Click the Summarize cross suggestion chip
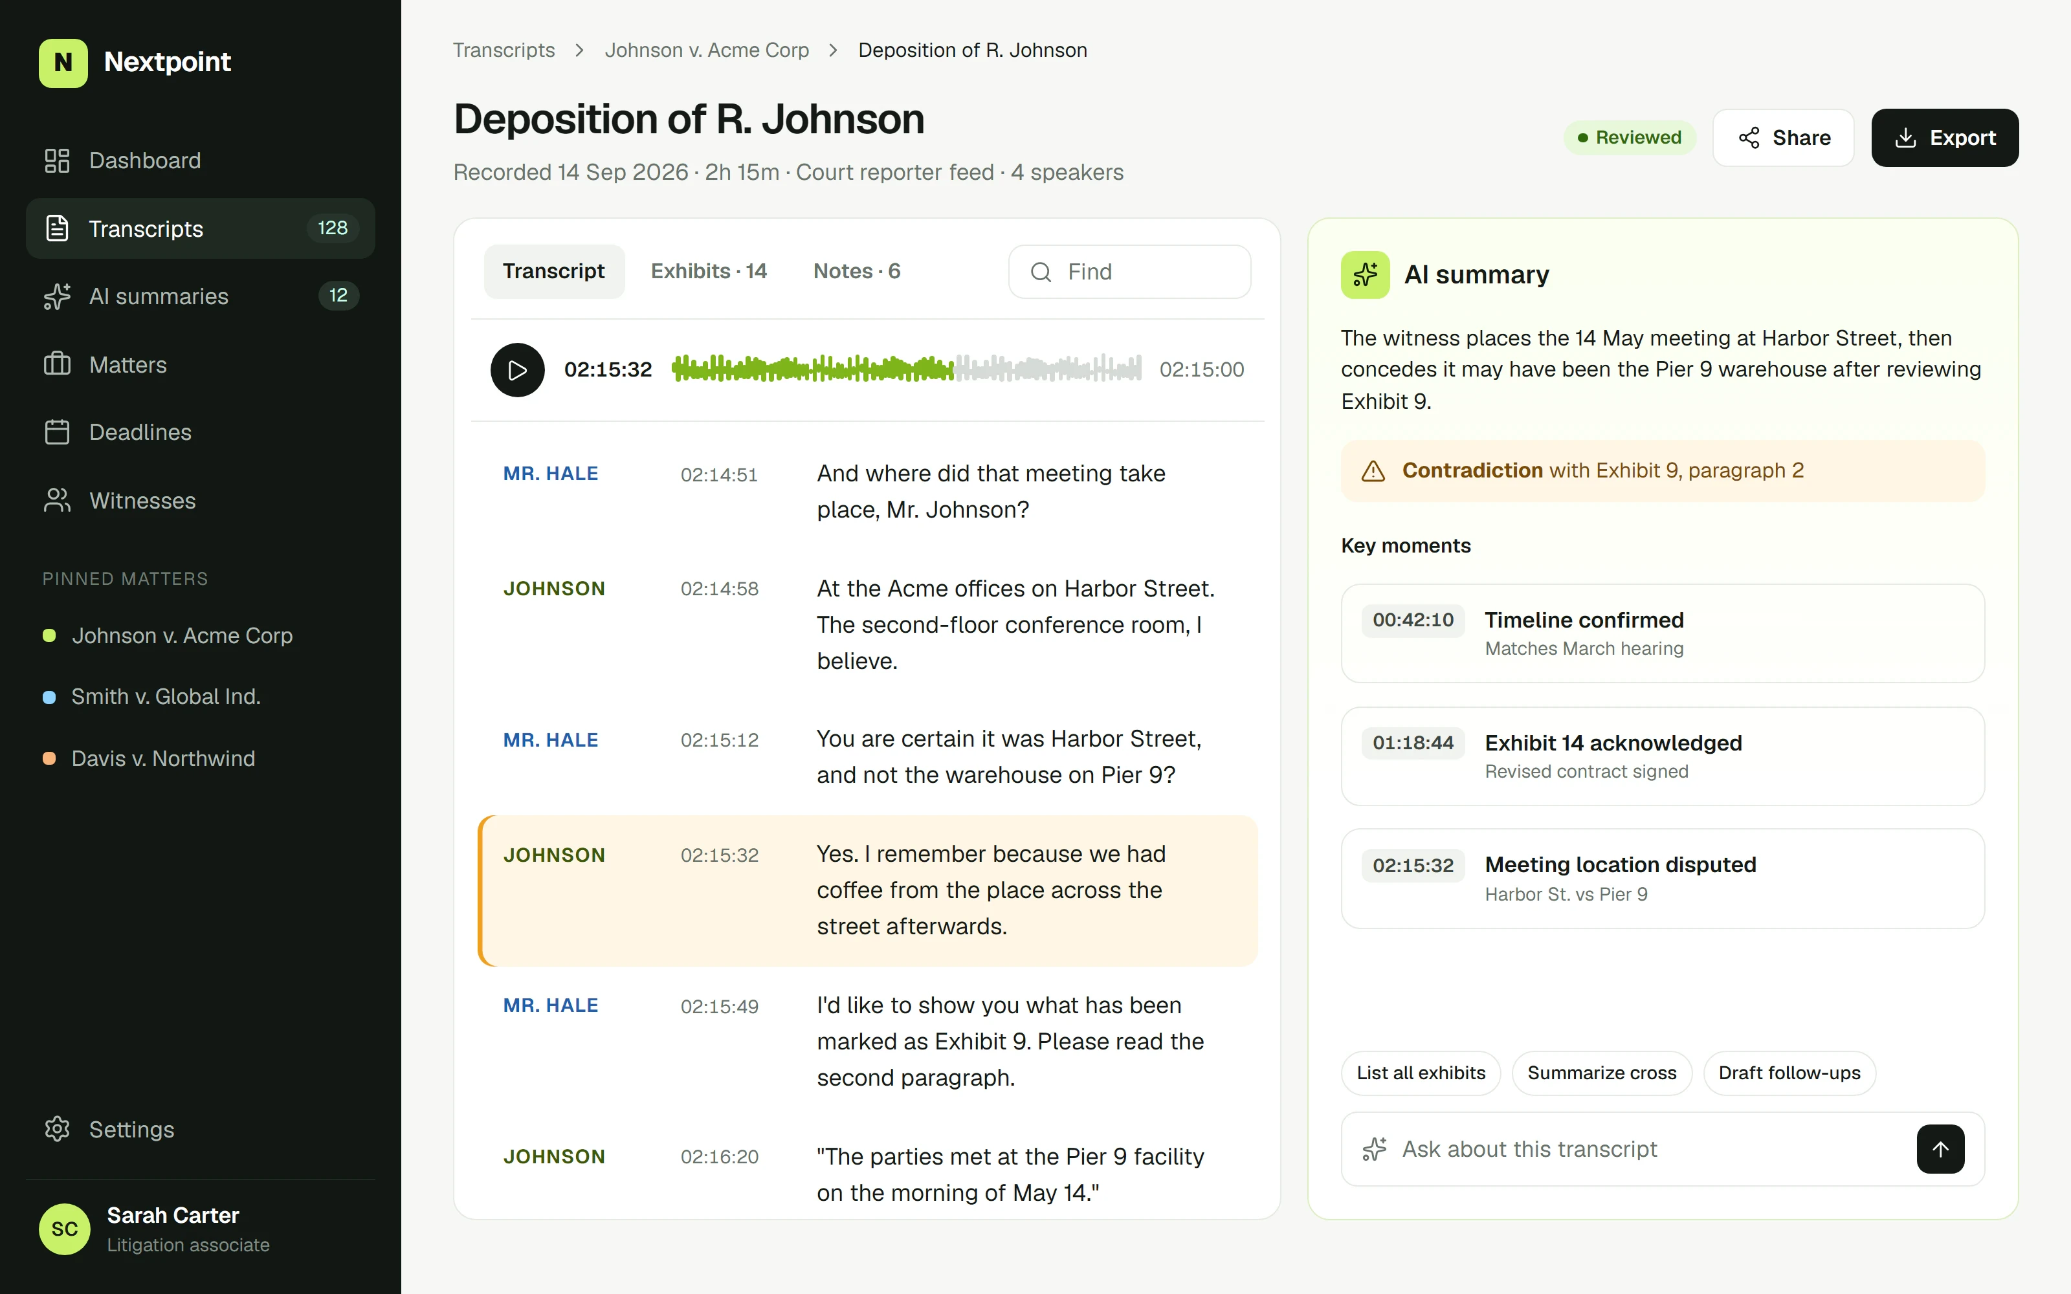Image resolution: width=2071 pixels, height=1294 pixels. coord(1601,1073)
